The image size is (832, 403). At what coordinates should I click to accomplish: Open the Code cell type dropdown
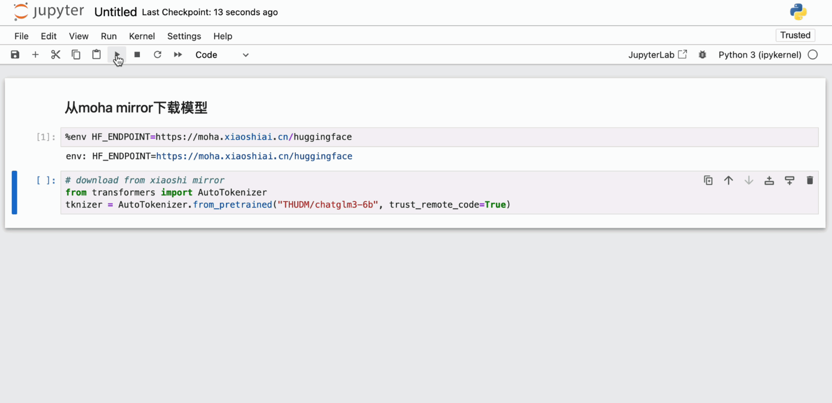222,55
